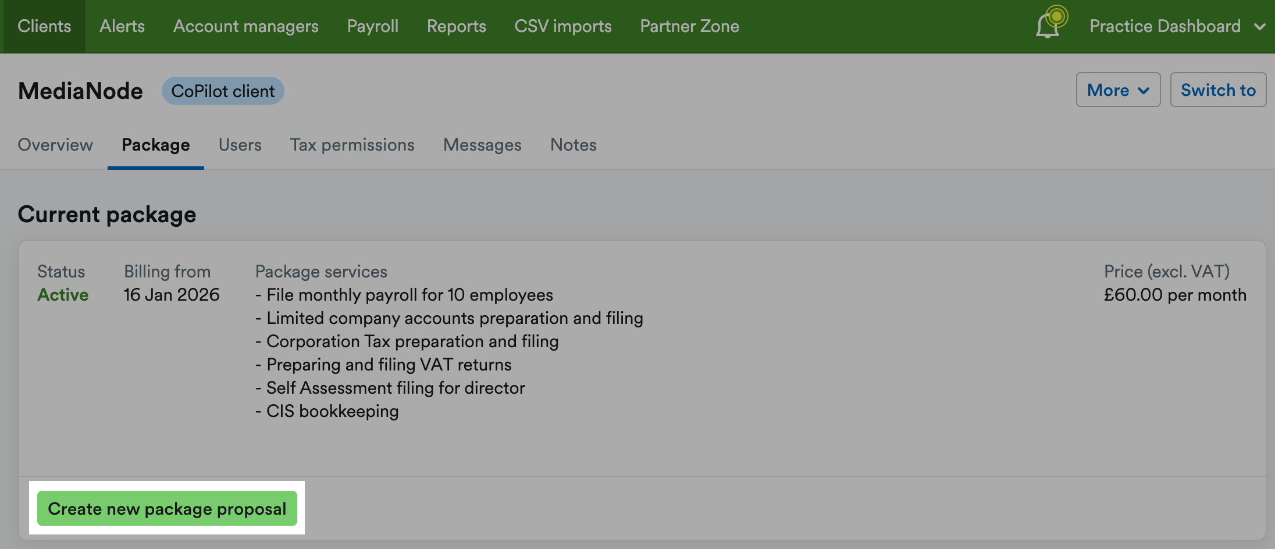Click the Current package heading
The image size is (1275, 549).
click(x=107, y=215)
